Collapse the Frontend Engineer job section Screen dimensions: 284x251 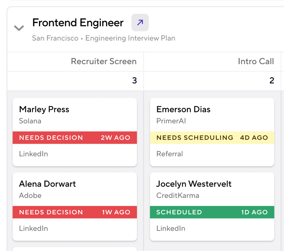[x=19, y=28]
